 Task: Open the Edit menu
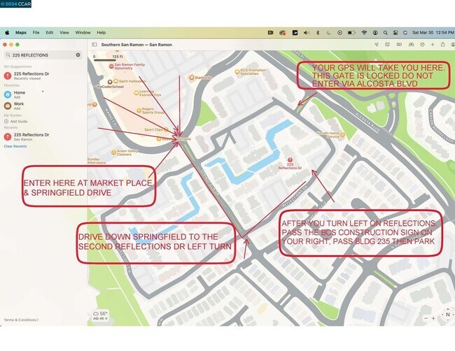tap(50, 33)
